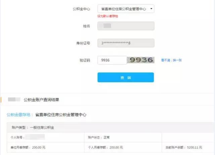Click the 单位月缴存额 200.00 元 cell
Screen dimensions: 215x155
coord(46,147)
